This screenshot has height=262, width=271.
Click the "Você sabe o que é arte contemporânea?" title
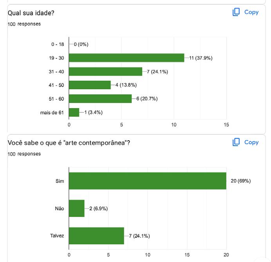[x=69, y=143]
